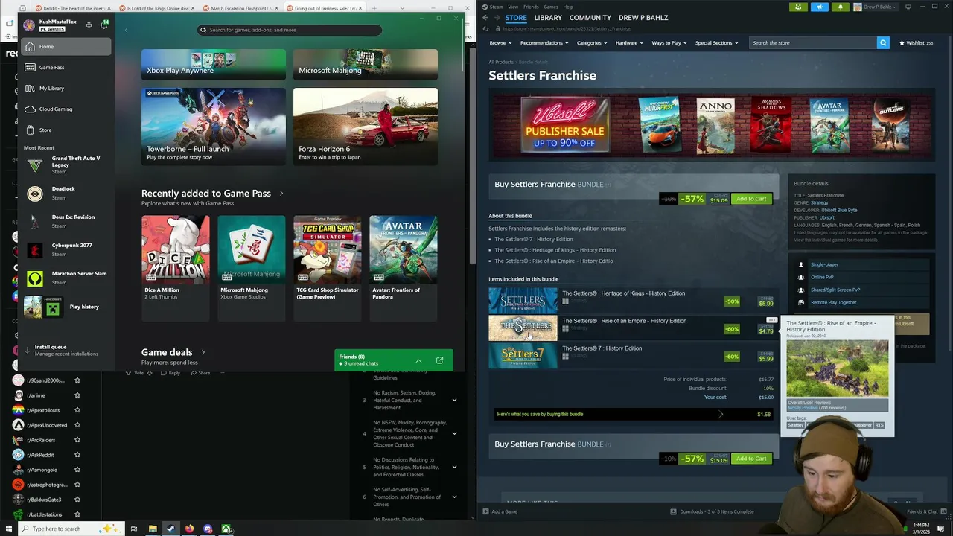The width and height of the screenshot is (953, 536).
Task: Open the Steam Browse dropdown
Action: pyautogui.click(x=500, y=43)
